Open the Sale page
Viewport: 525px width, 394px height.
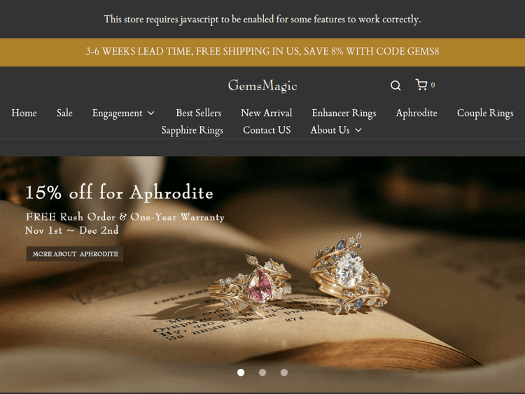[64, 113]
